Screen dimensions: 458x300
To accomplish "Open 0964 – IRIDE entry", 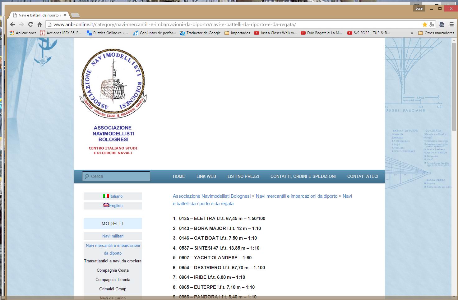I will [212, 277].
